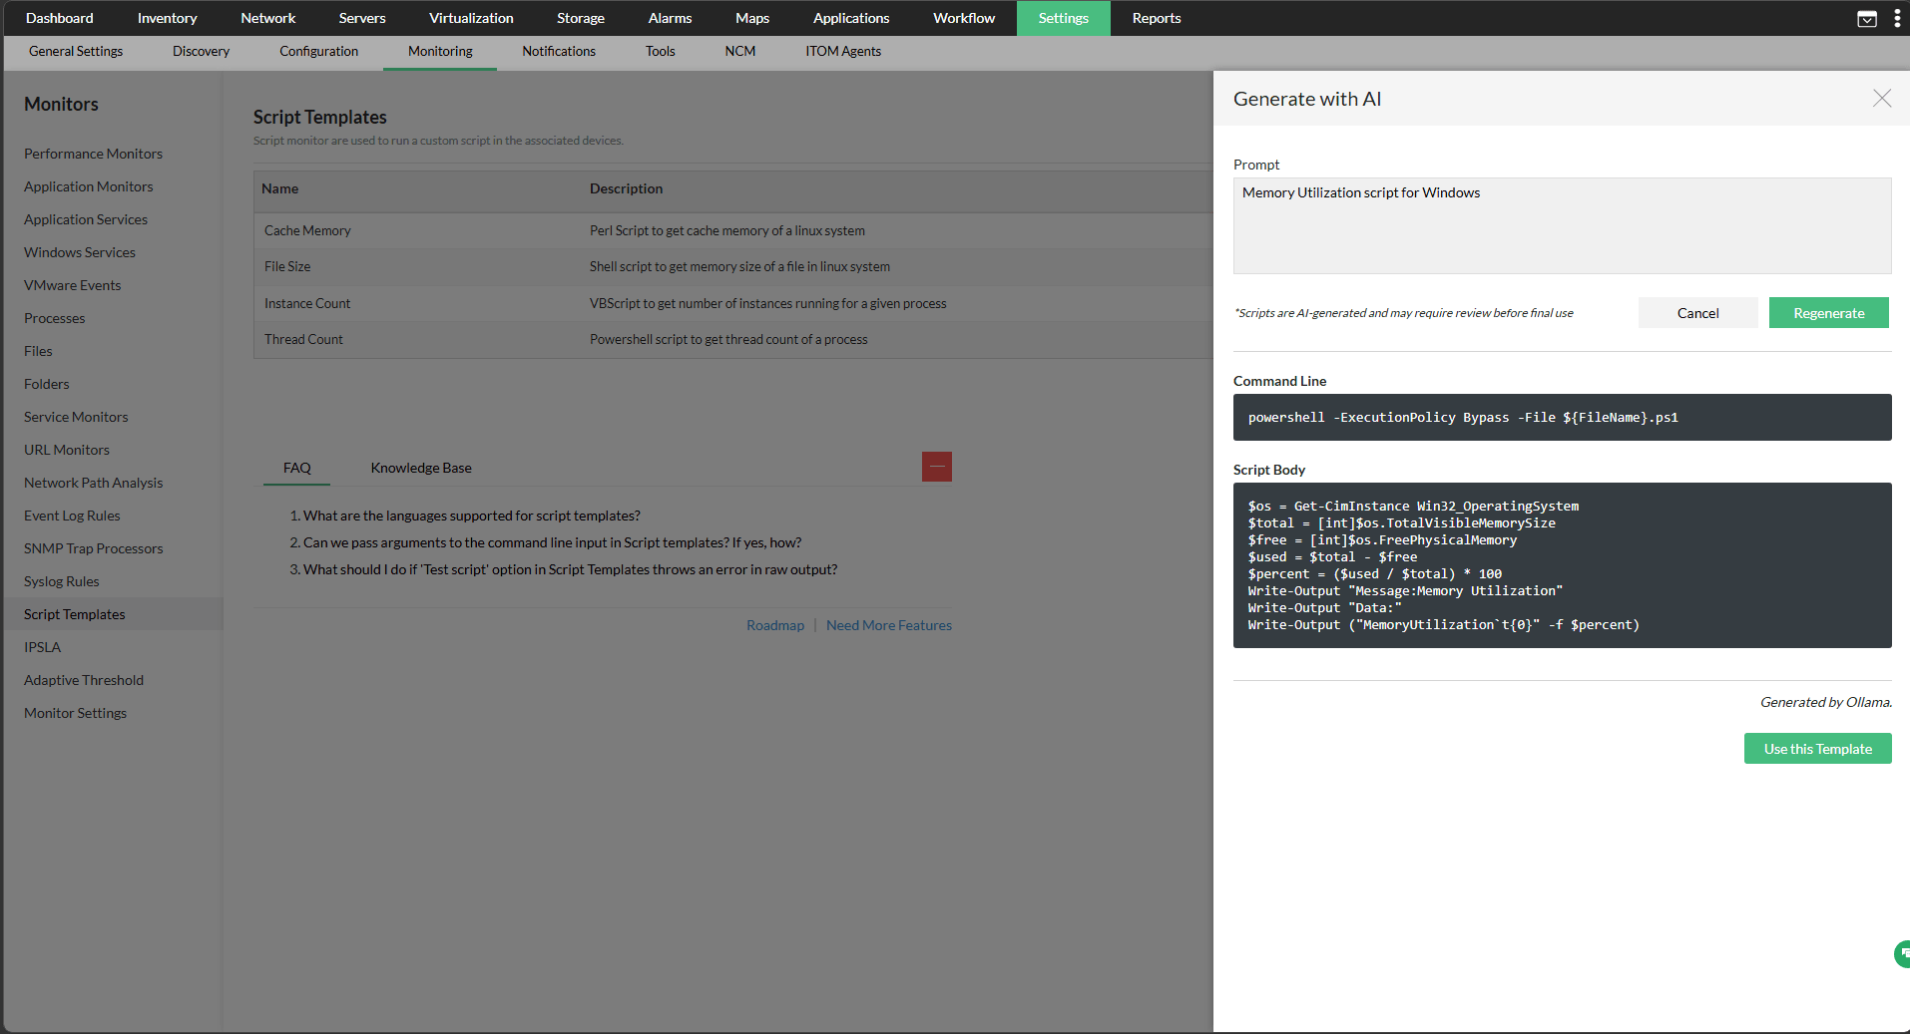
Task: Open the Virtualization menu
Action: (x=471, y=18)
